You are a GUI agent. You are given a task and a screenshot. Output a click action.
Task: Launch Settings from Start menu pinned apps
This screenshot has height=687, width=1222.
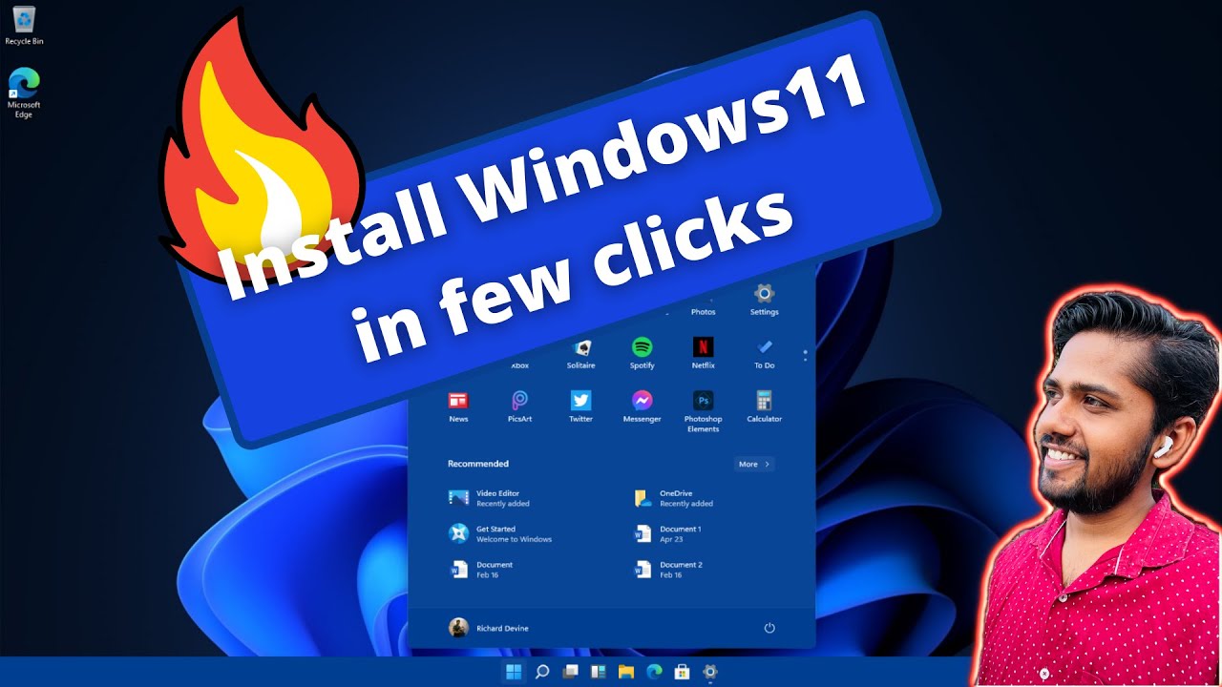764,300
